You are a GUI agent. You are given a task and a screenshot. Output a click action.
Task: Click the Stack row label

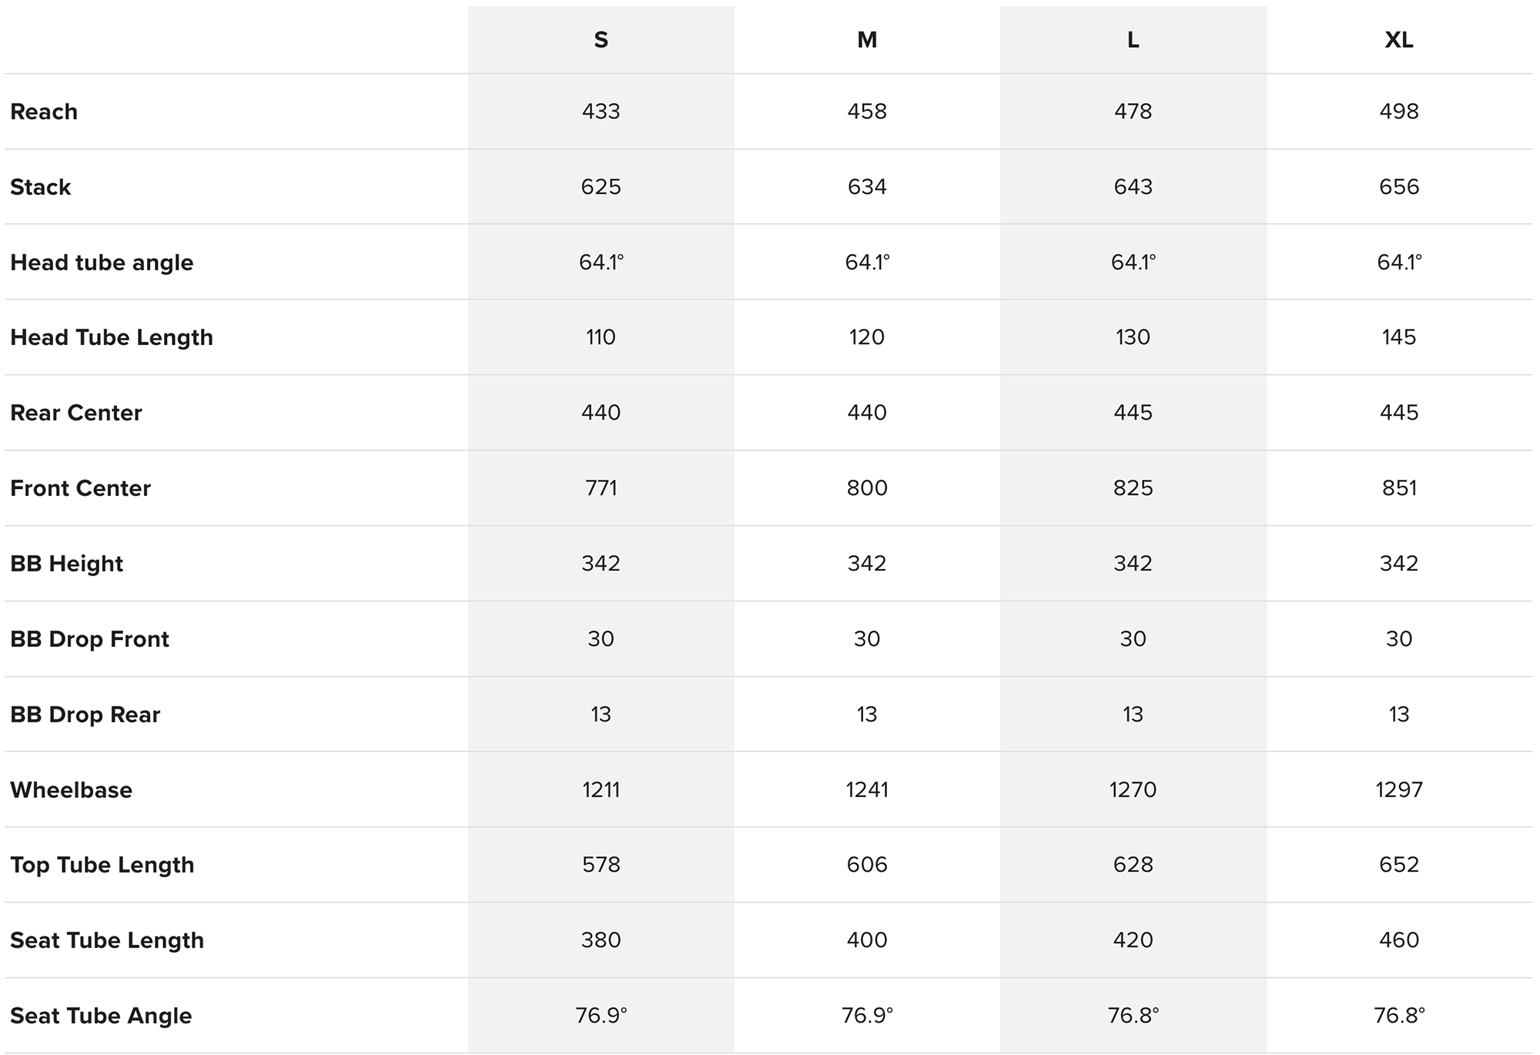tap(40, 187)
